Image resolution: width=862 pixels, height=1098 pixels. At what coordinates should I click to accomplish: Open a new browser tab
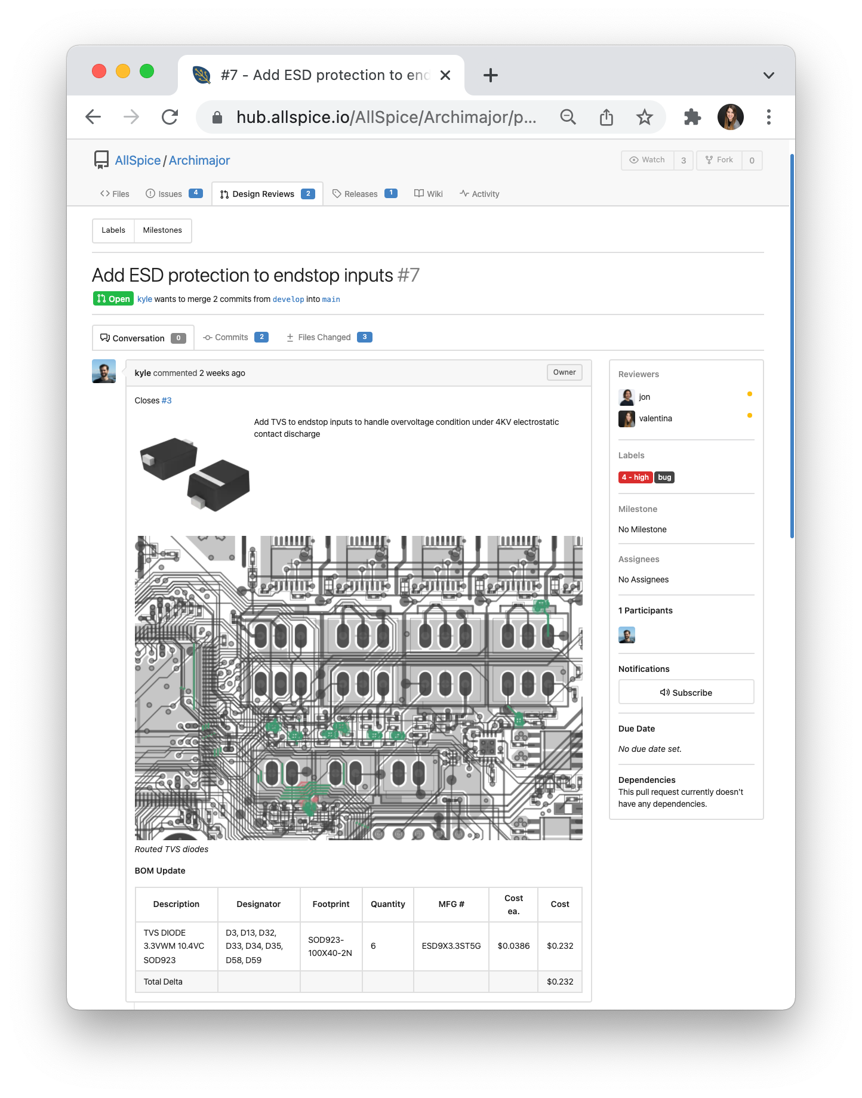pos(490,75)
